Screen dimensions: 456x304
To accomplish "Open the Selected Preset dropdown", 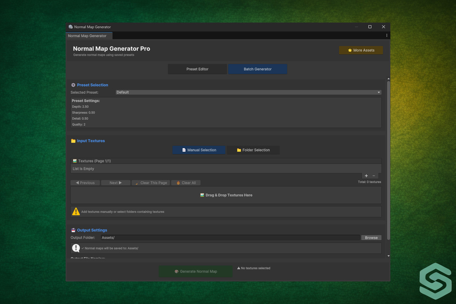I will 248,92.
